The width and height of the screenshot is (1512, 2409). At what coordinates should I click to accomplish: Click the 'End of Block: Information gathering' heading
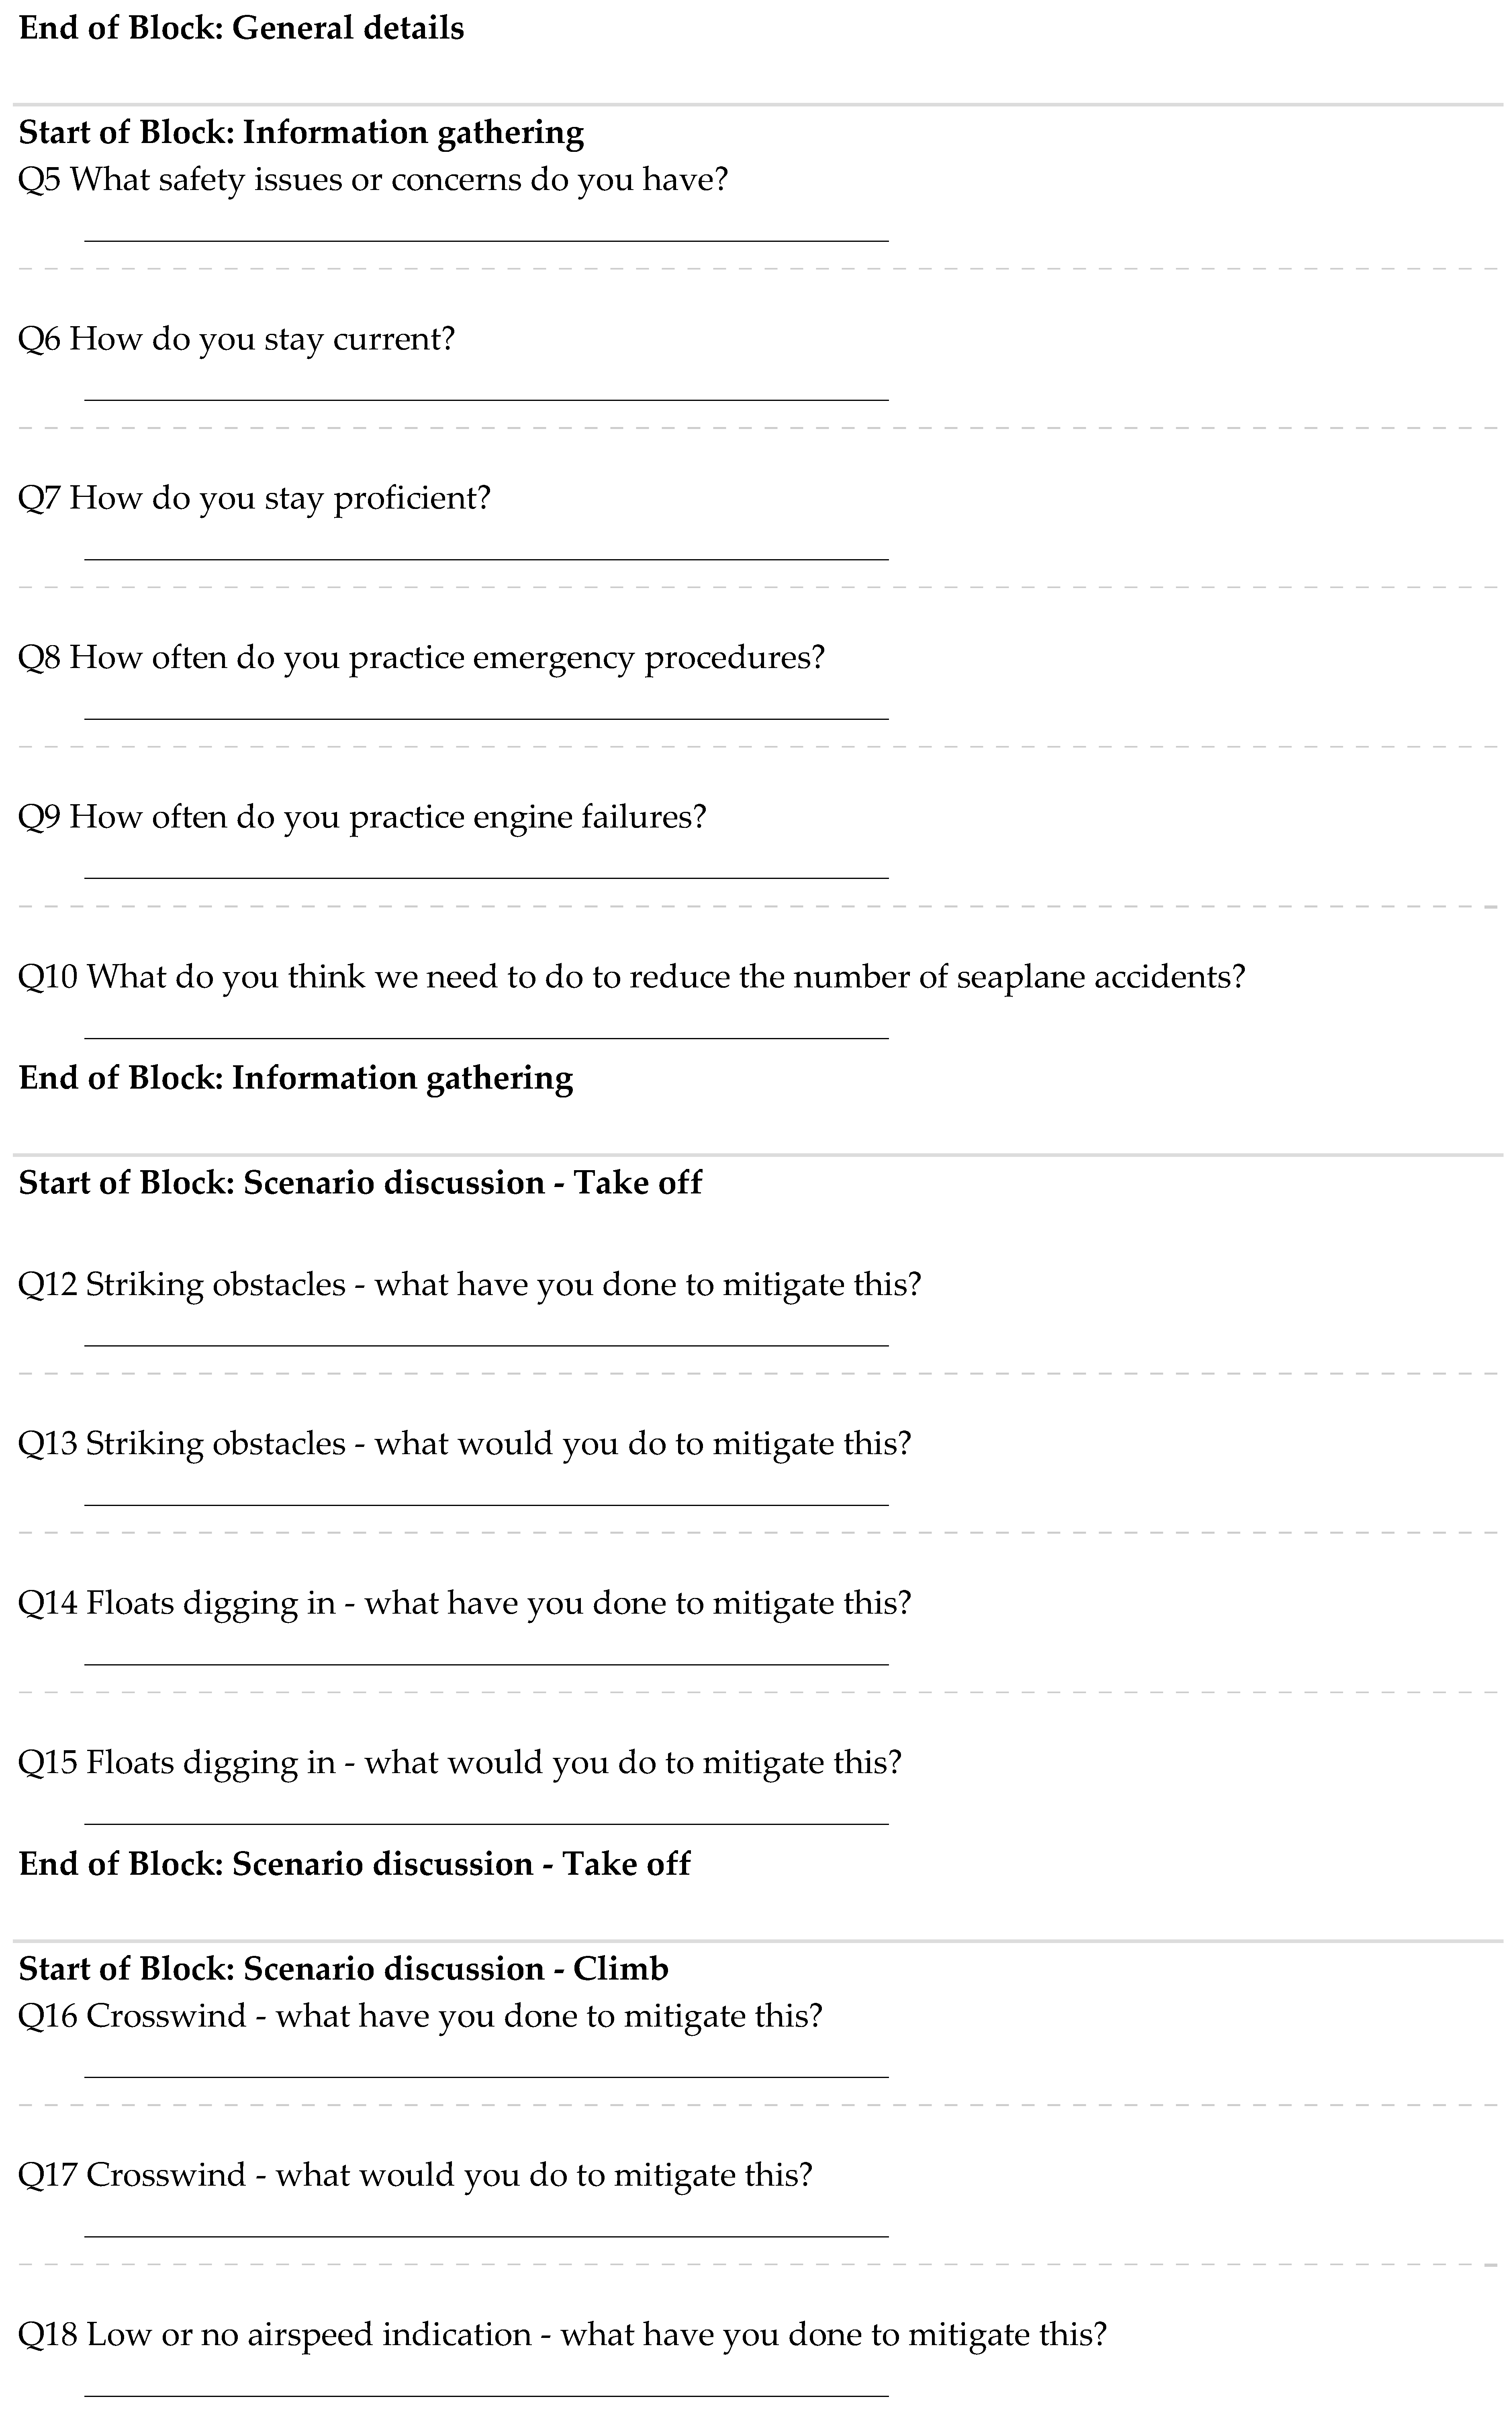[x=296, y=1078]
